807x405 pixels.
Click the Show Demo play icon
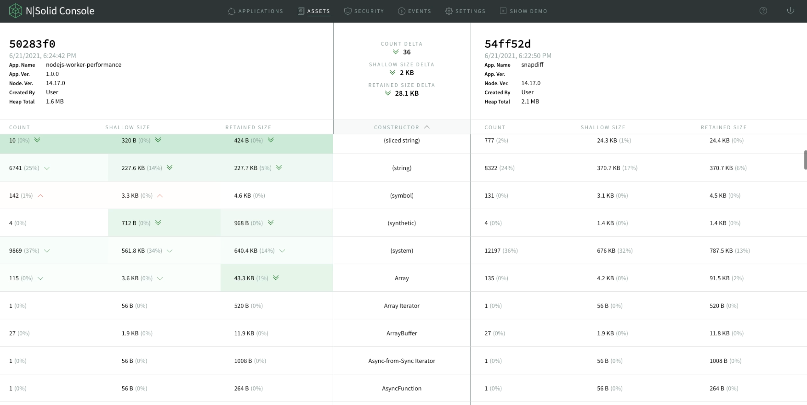[503, 11]
